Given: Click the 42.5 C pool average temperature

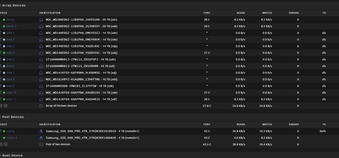Looking at the screenshot, I should coord(207,144).
